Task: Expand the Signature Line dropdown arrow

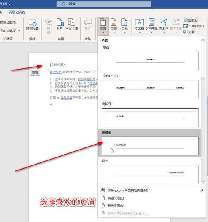Action: (201, 20)
